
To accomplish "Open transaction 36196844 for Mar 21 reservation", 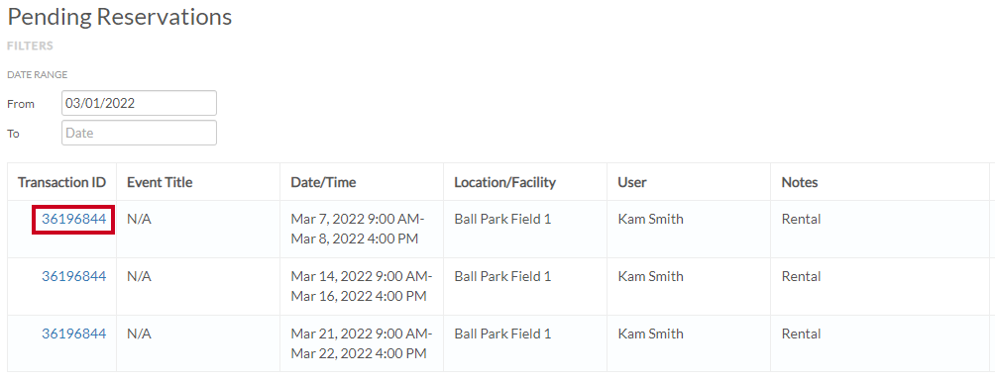I will [73, 334].
